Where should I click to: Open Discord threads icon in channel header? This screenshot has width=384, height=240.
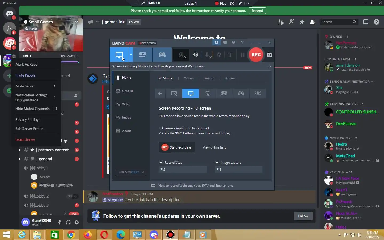click(x=281, y=22)
